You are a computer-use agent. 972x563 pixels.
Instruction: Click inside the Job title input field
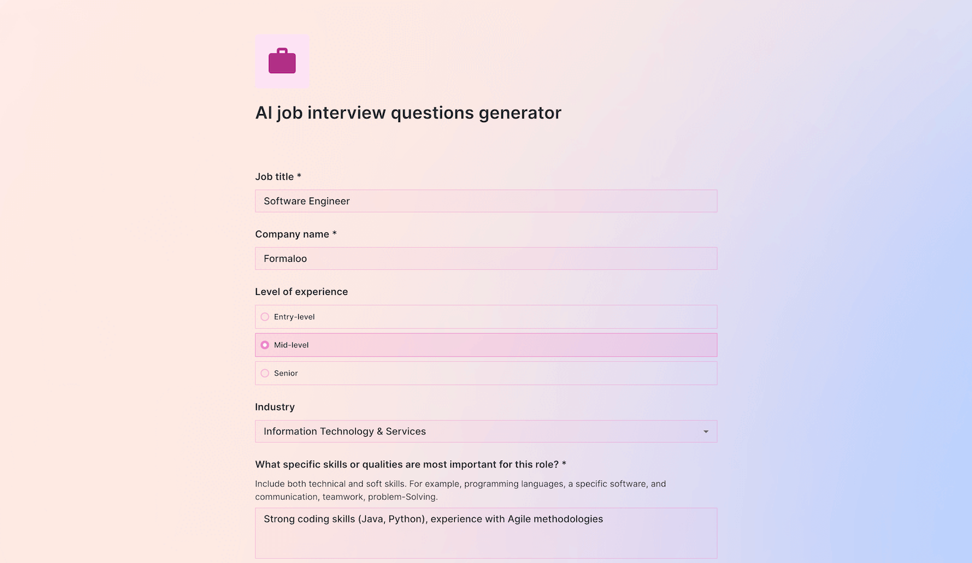[x=486, y=201]
